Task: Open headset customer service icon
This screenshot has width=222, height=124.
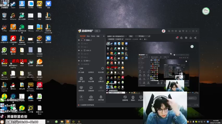Action: (169, 31)
